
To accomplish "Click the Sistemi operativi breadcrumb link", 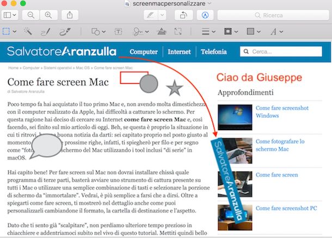I will [58, 68].
